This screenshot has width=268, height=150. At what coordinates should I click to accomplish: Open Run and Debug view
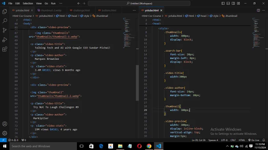coord(5,40)
